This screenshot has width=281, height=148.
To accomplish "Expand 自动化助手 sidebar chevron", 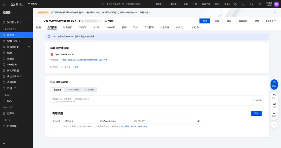I will pos(29,47).
